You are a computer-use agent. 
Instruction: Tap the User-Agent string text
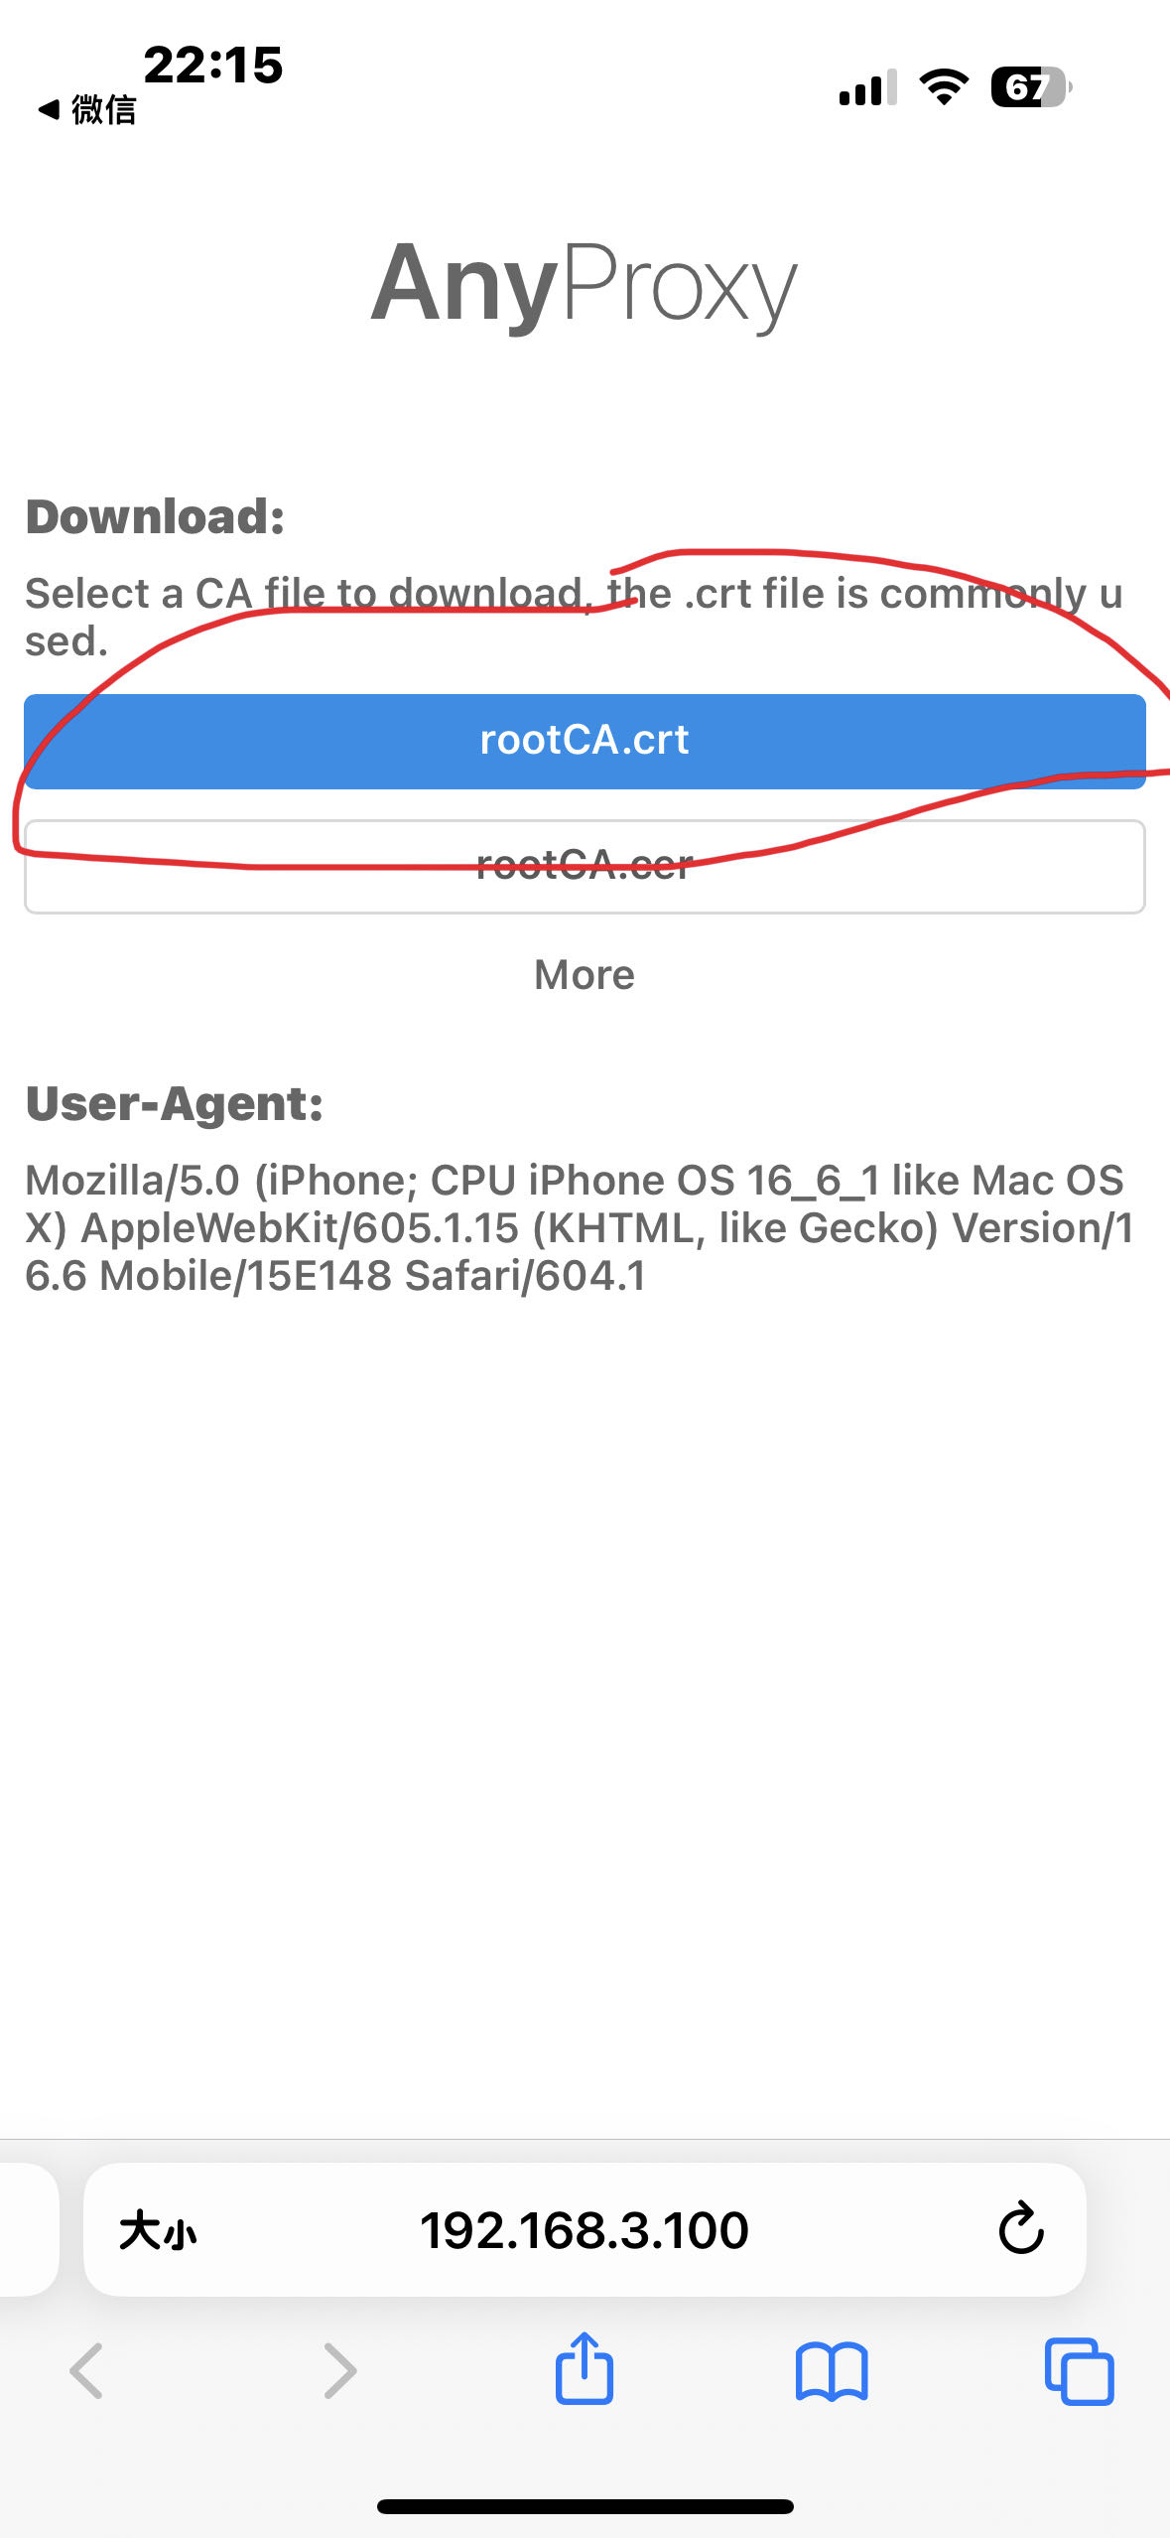(x=579, y=1228)
